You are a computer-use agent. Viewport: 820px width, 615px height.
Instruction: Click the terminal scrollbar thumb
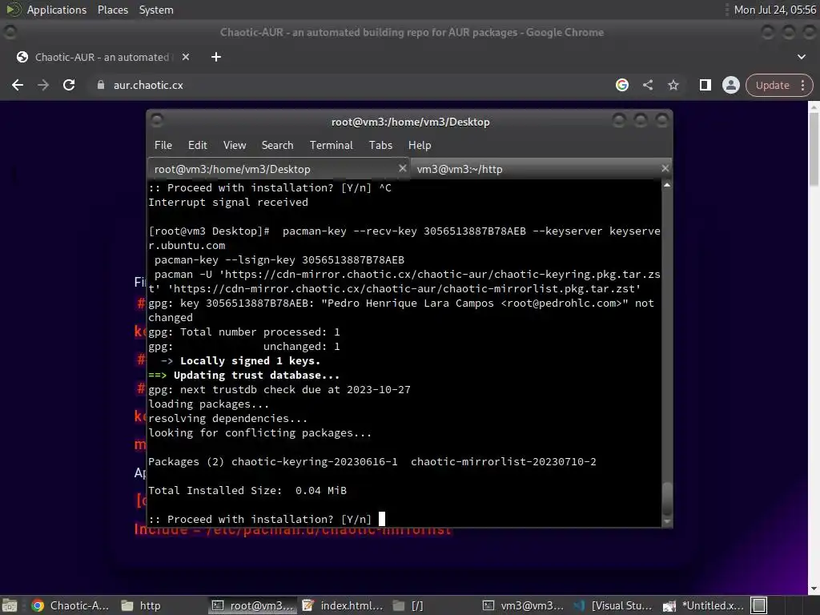(x=667, y=499)
